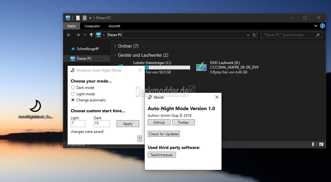
Task: Open the AutoNightMode desktop moon icon
Action: [x=35, y=106]
